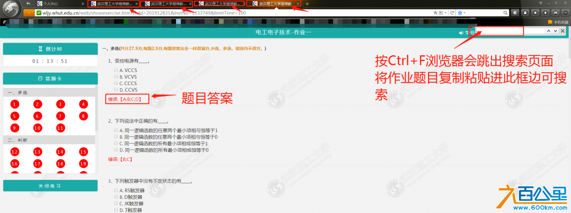Screen dimensions: 571x213
Task: Click the 答题卡 panel header icon
Action: tap(41, 79)
